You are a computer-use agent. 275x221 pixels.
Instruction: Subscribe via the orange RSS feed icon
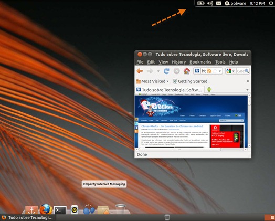click(209, 71)
